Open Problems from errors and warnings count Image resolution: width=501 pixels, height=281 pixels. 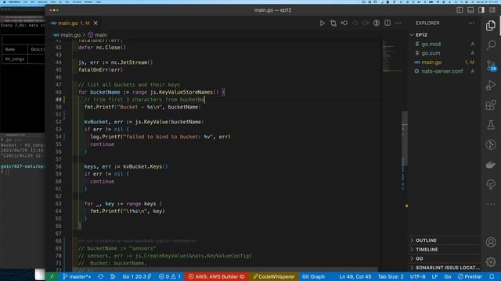point(170,276)
